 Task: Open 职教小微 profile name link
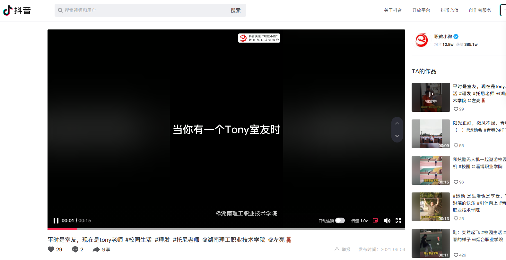click(x=443, y=37)
